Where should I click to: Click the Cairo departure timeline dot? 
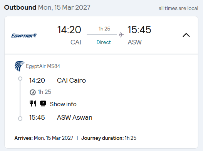tap(20, 78)
